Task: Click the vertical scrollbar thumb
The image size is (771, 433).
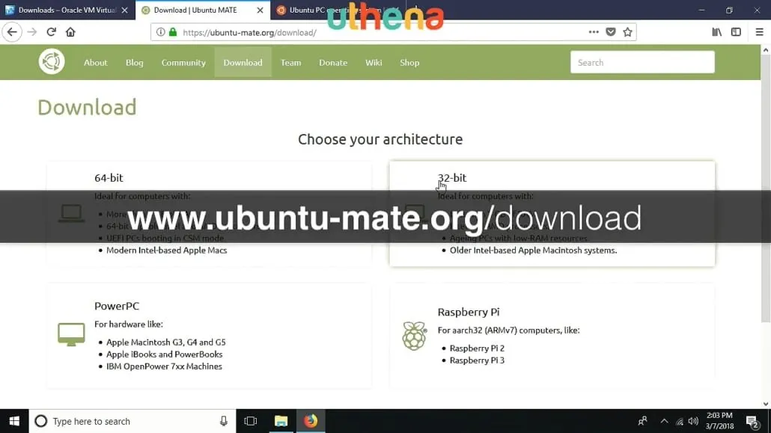Action: [x=766, y=189]
